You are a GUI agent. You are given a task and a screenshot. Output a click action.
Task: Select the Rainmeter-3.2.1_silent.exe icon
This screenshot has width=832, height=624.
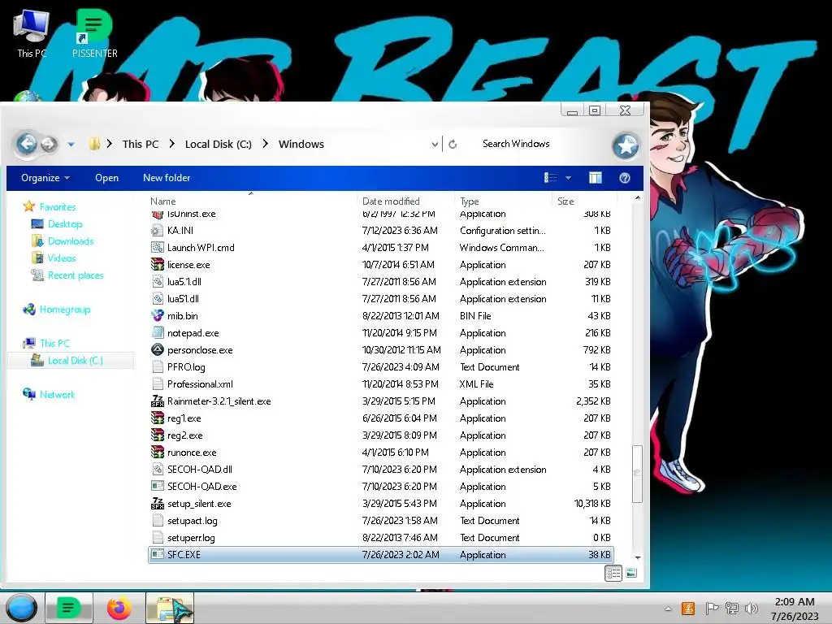click(157, 401)
